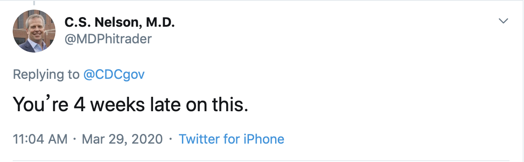Open the 11:04 AM timestamp
524x162 pixels.
(40, 138)
